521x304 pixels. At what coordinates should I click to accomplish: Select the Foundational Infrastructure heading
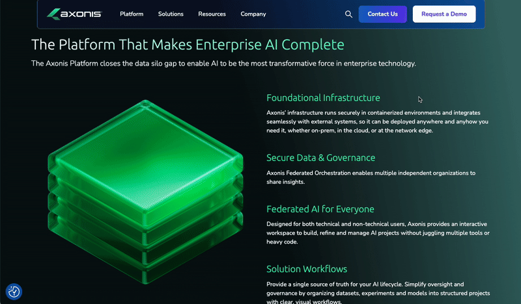coord(323,98)
